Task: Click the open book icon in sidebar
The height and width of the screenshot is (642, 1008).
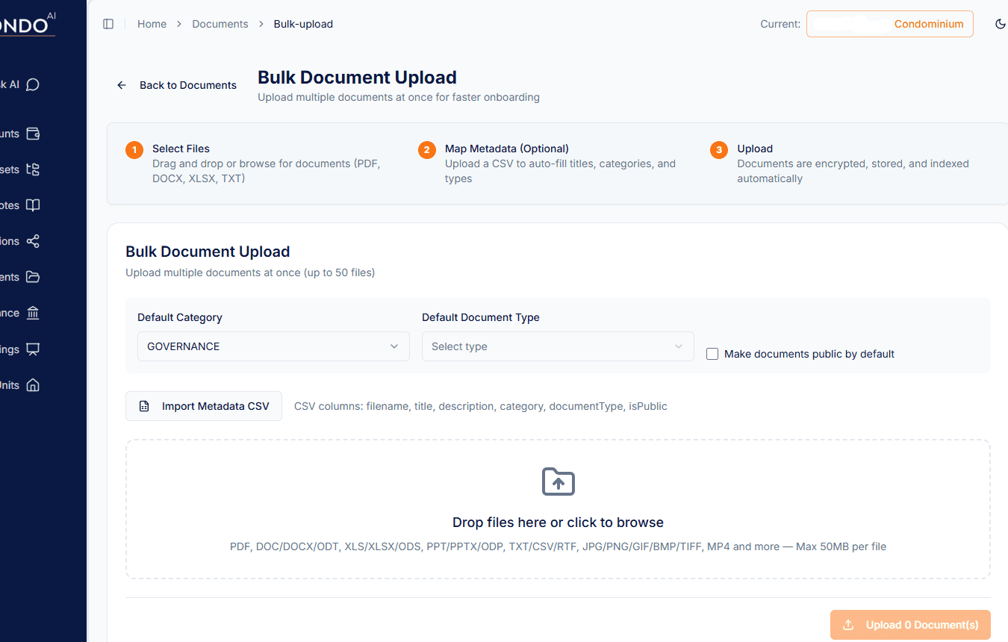Action: point(32,205)
